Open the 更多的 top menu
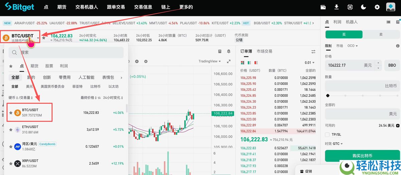 coord(186,7)
